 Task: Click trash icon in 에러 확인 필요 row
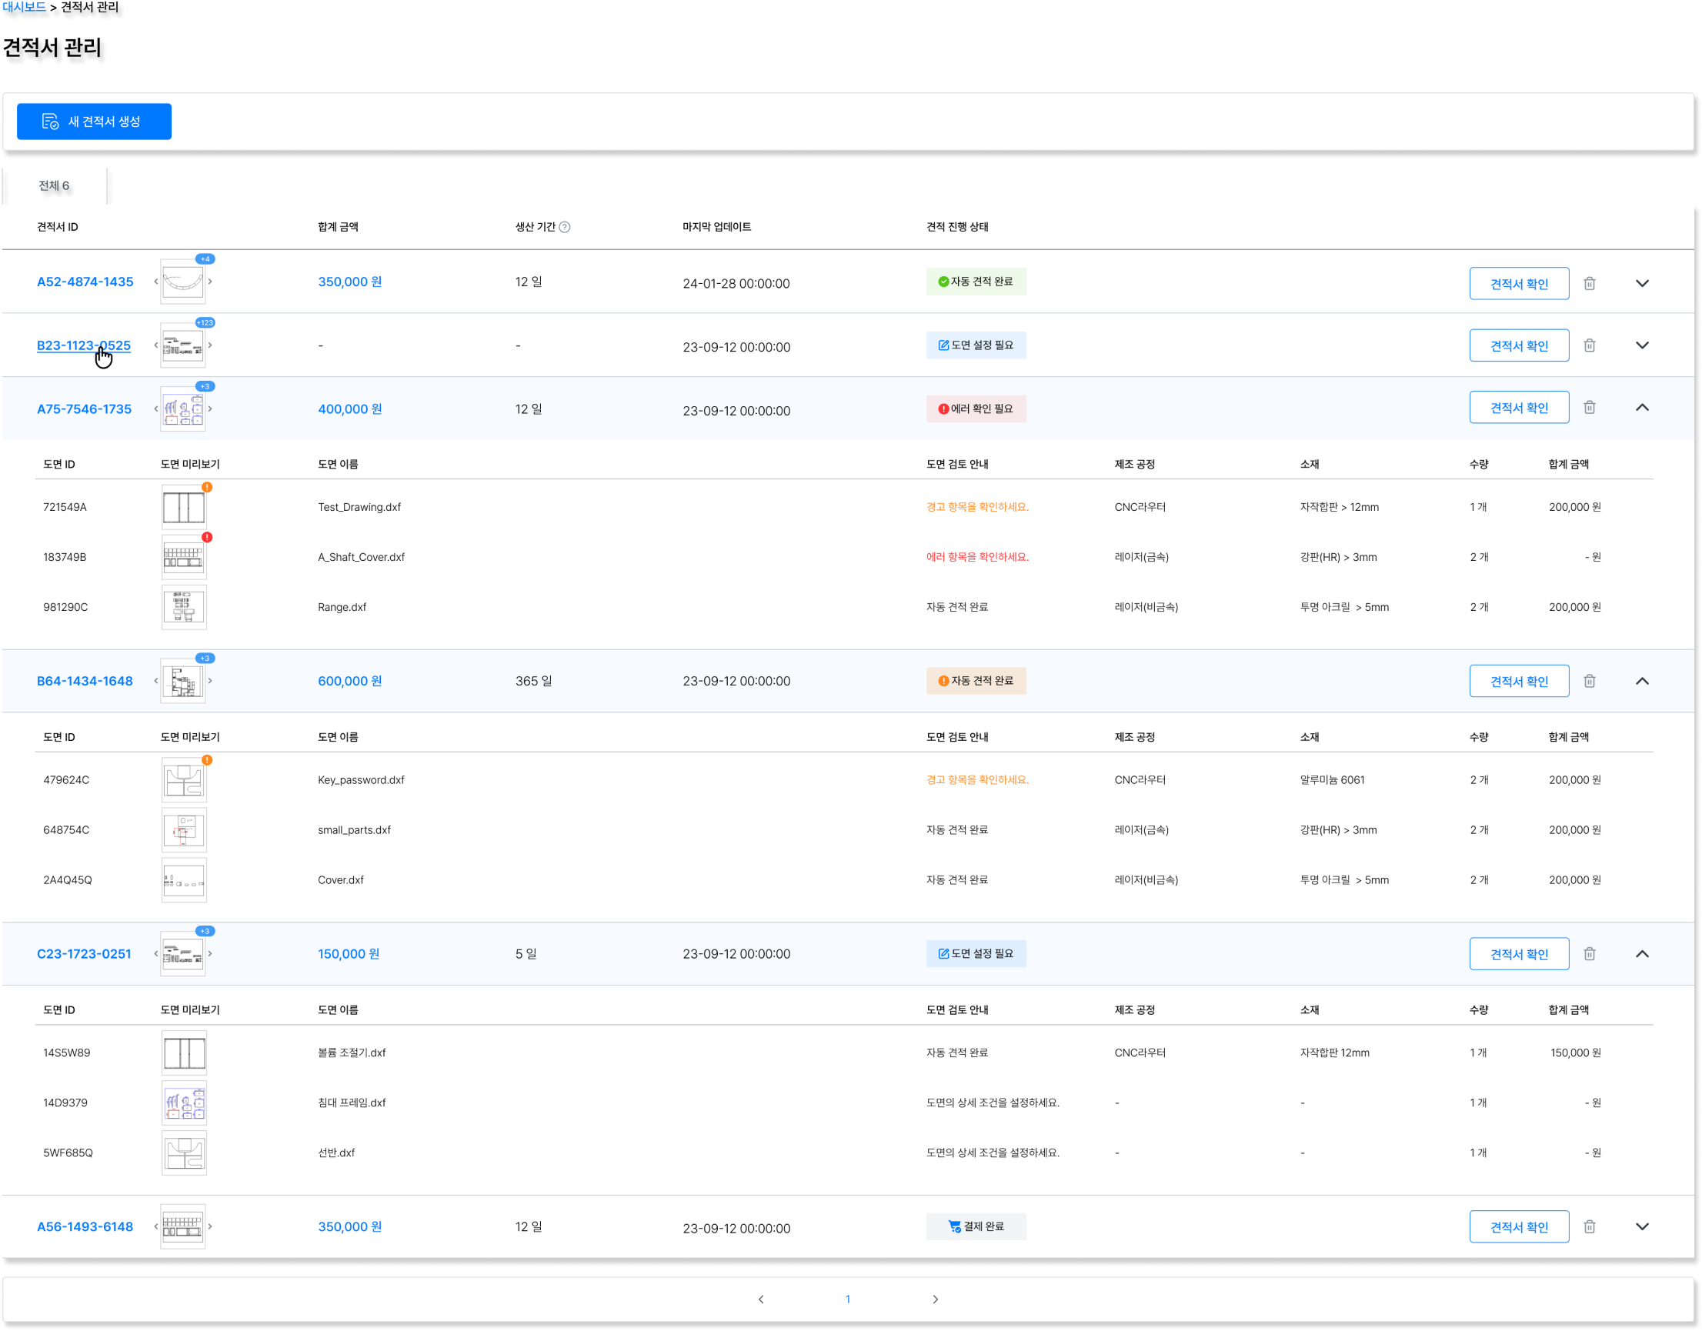pyautogui.click(x=1589, y=408)
